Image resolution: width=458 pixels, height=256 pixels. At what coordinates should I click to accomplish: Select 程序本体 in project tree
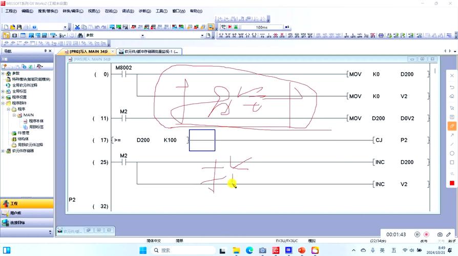(x=36, y=121)
